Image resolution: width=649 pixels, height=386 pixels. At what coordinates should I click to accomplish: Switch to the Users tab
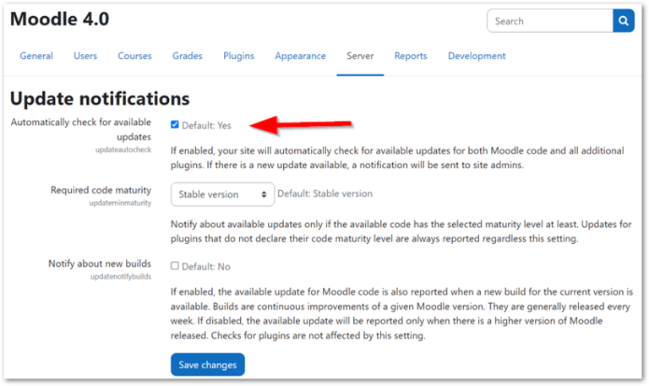(x=85, y=57)
